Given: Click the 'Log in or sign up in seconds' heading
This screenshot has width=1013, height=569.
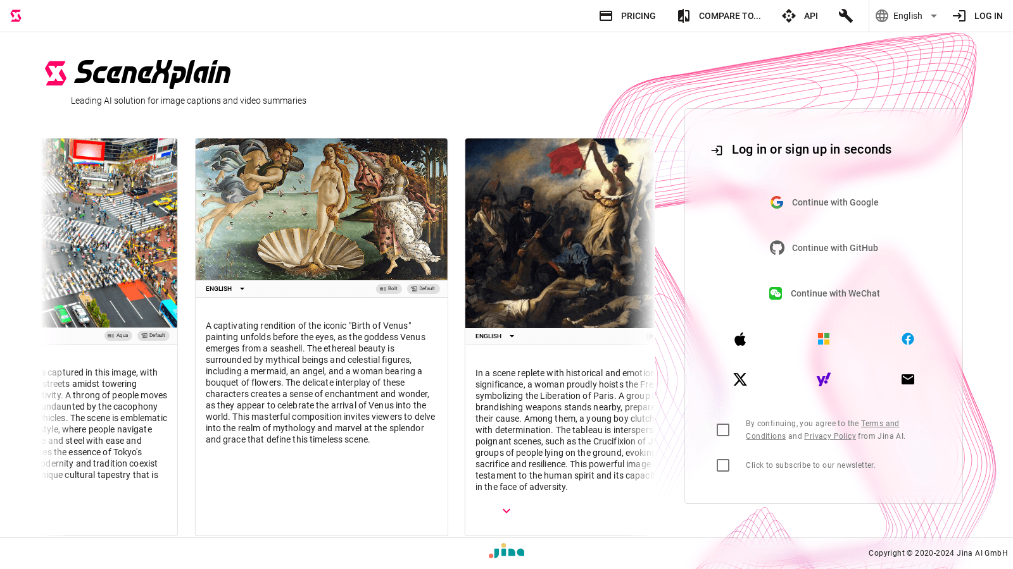Looking at the screenshot, I should tap(812, 150).
